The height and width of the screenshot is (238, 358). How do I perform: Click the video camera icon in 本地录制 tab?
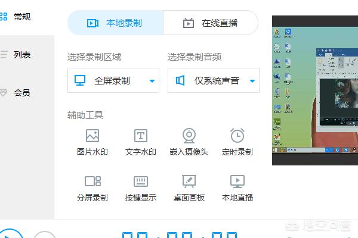coord(92,23)
